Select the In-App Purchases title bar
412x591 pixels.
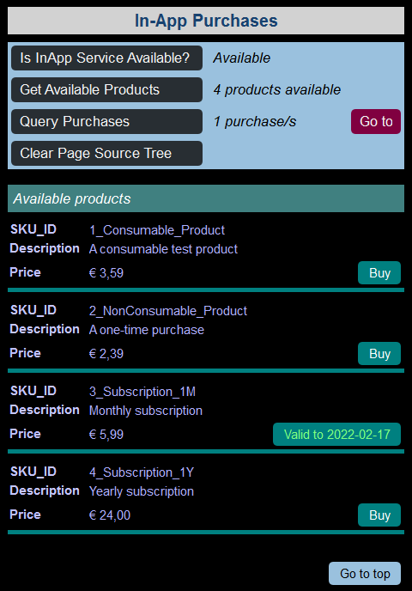click(206, 21)
